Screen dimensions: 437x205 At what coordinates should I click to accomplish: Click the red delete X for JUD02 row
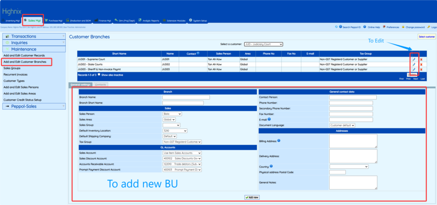(x=421, y=64)
